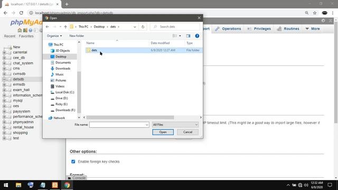Click New folder in Open dialog
This screenshot has width=338, height=190.
pos(77,36)
